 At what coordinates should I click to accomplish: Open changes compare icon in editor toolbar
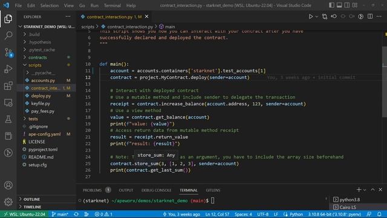tap(325, 16)
